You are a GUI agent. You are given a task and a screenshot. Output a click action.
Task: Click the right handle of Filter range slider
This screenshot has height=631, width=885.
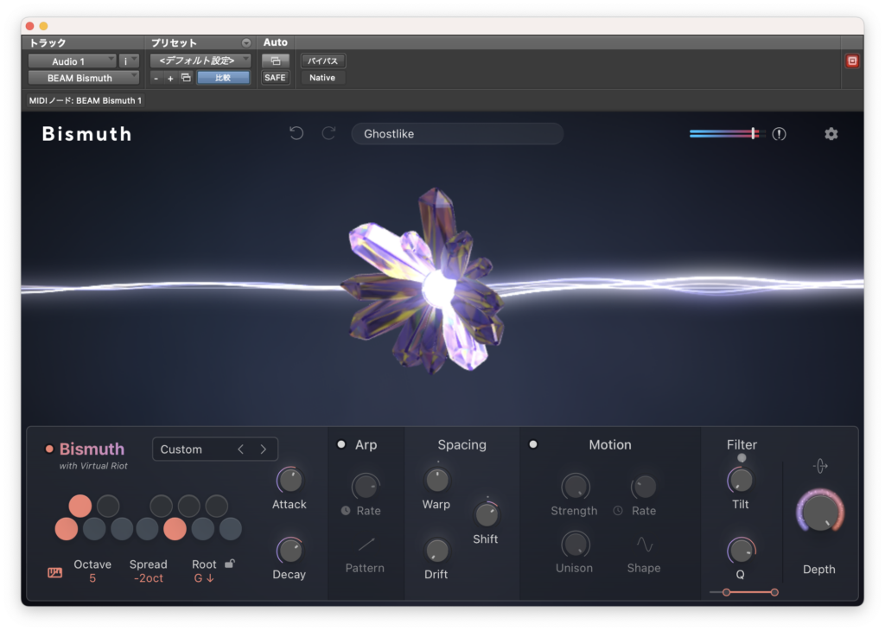coord(774,592)
